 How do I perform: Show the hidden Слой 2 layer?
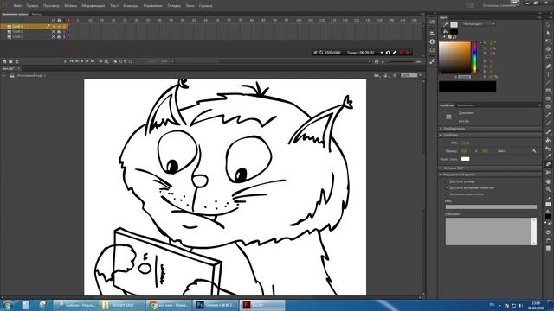[x=54, y=31]
